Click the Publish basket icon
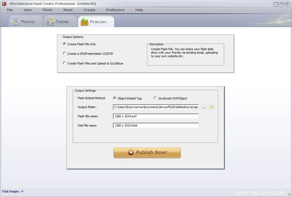Image resolution: width=292 pixels, height=197 pixels. [84, 22]
